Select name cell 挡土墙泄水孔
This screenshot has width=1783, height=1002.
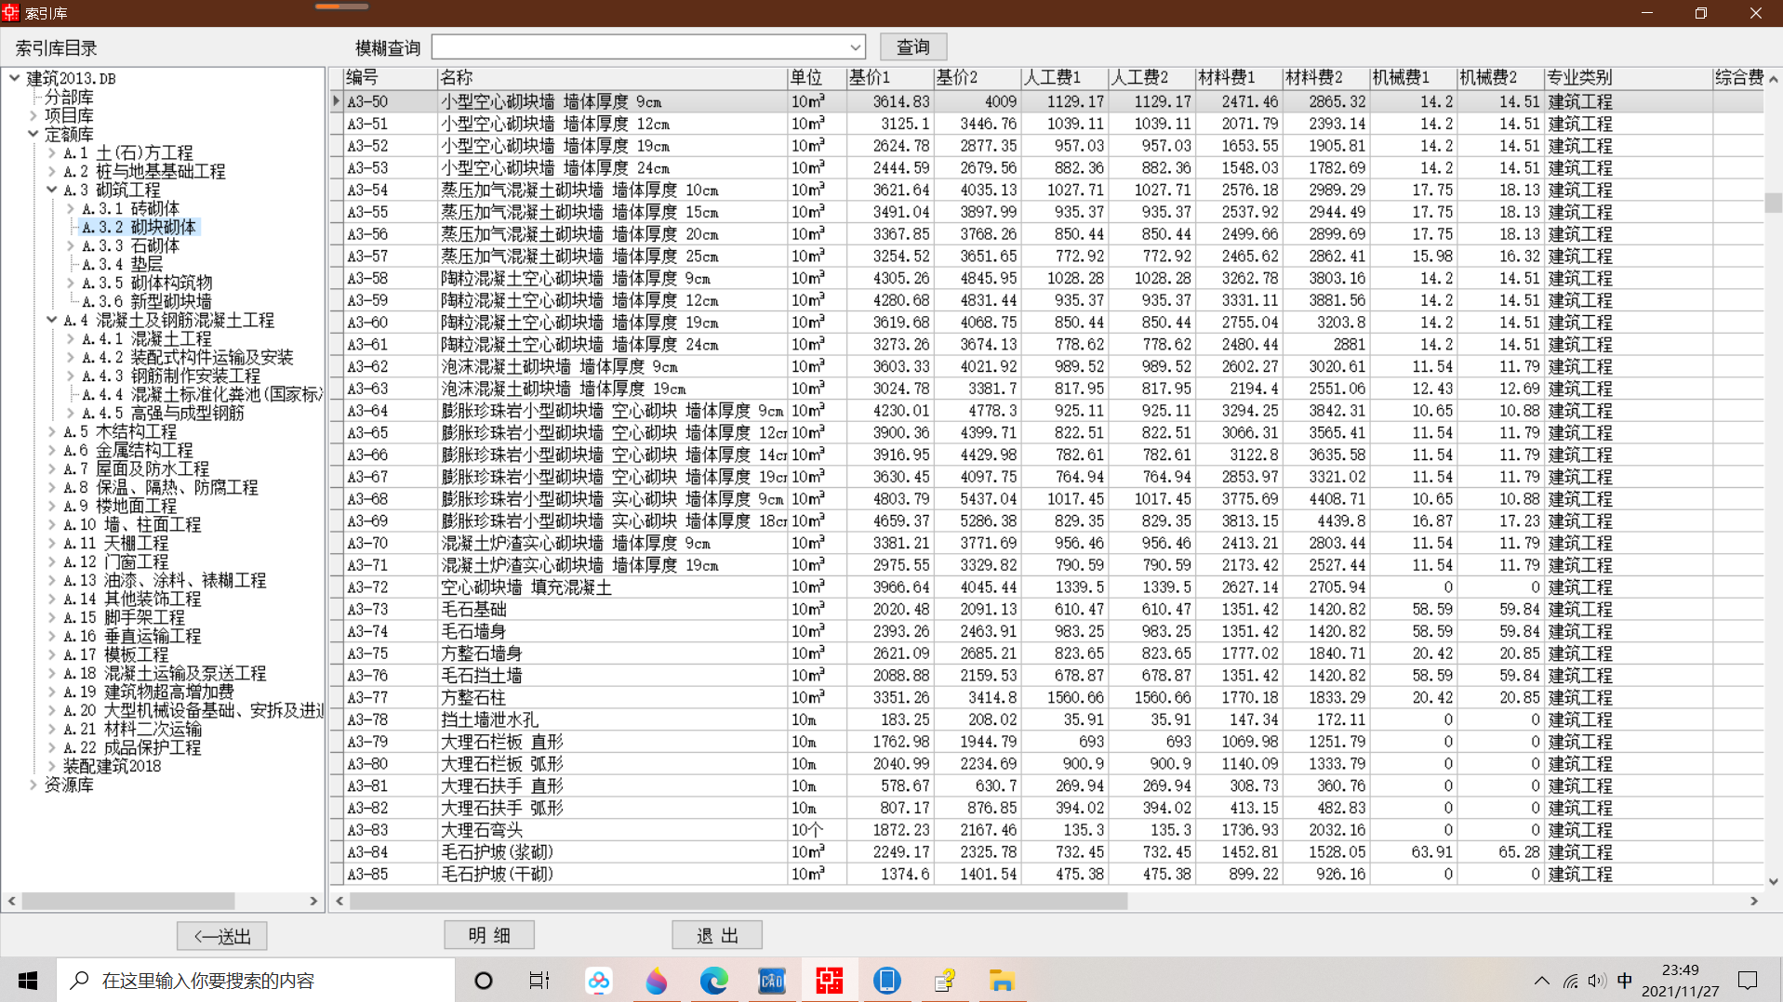point(612,719)
